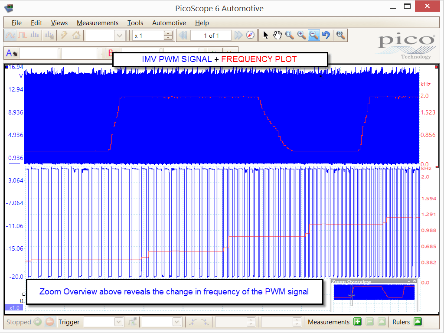Image resolution: width=444 pixels, height=333 pixels.
Task: Adjust pre-trigger percentage spinner
Action: [x=297, y=322]
